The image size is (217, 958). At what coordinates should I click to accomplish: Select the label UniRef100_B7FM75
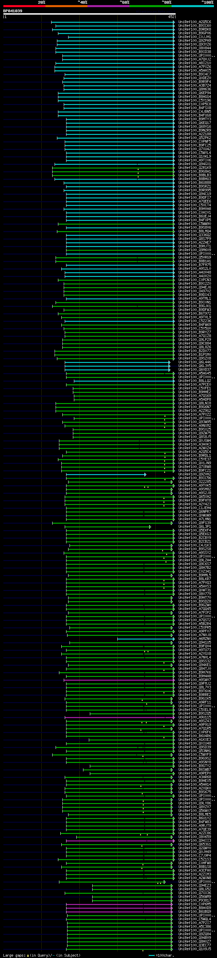tap(195, 265)
